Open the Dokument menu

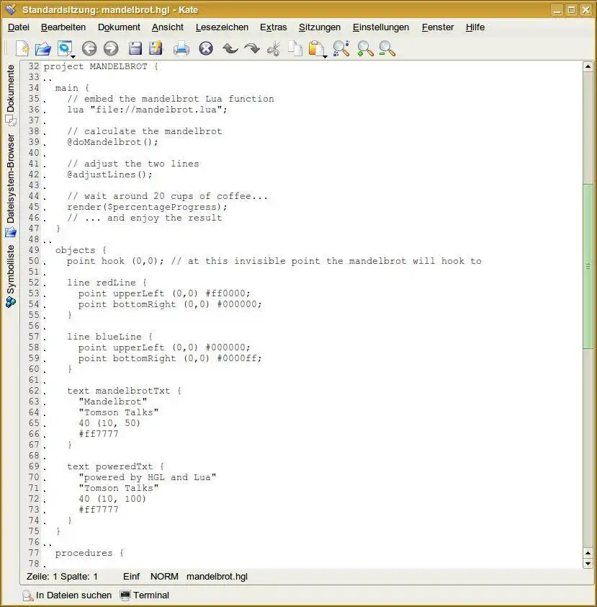(119, 27)
